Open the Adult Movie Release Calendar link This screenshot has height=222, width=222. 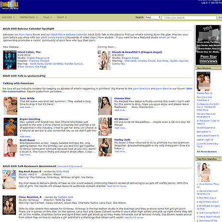point(69,35)
